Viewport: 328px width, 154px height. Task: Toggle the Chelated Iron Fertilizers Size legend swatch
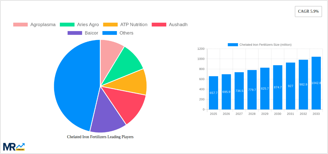[233, 45]
